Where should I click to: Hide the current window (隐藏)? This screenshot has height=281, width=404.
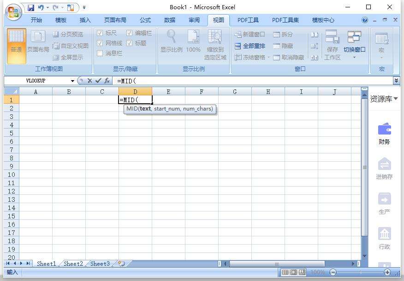[x=283, y=46]
